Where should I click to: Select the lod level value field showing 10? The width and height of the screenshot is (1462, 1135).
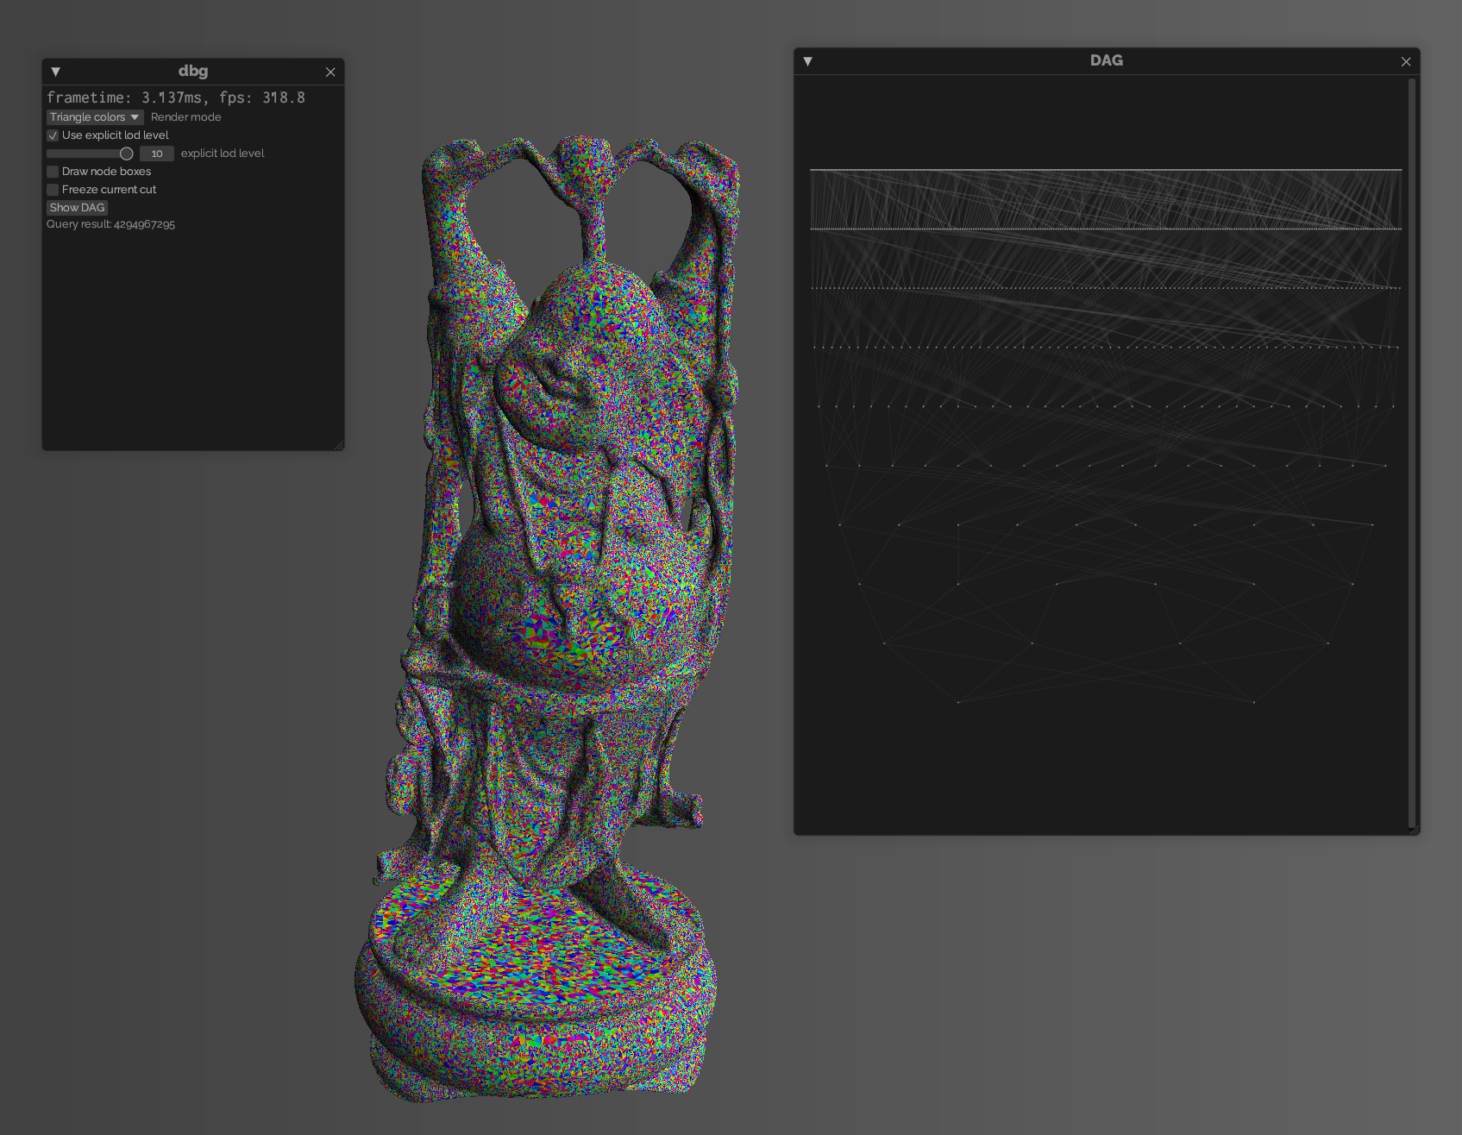pos(157,154)
